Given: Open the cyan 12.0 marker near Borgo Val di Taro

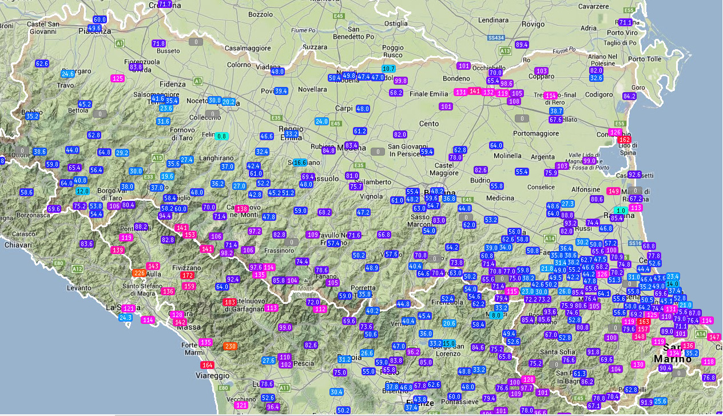Looking at the screenshot, I should pyautogui.click(x=83, y=191).
